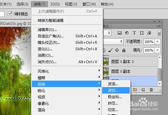Toggle the layer filter switch
This screenshot has height=115, width=168.
pos(159,33)
